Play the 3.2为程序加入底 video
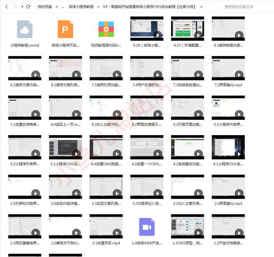Viewport: 274px width, 257px height. coord(158,193)
